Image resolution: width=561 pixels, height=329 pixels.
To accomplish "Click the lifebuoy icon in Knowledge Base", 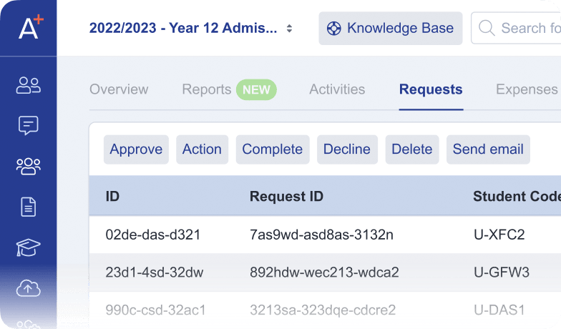I will coord(333,29).
